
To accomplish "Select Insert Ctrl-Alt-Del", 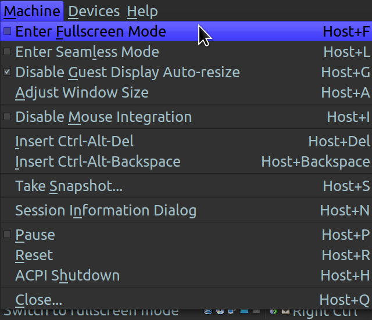I will pyautogui.click(x=186, y=141).
